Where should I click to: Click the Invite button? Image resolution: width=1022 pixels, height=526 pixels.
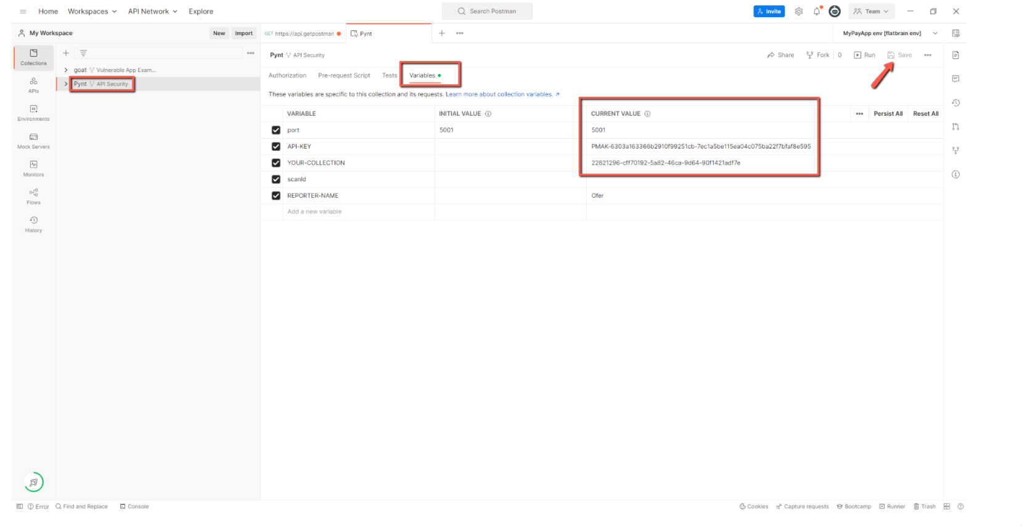coord(769,12)
